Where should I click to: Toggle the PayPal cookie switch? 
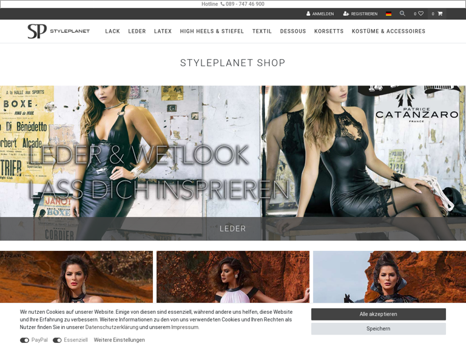(24, 340)
